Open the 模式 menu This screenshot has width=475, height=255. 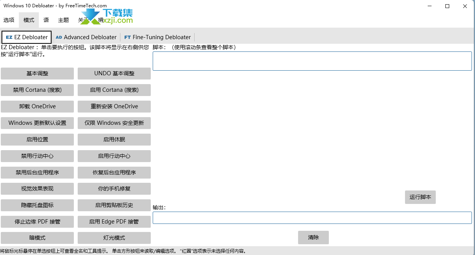(x=29, y=20)
